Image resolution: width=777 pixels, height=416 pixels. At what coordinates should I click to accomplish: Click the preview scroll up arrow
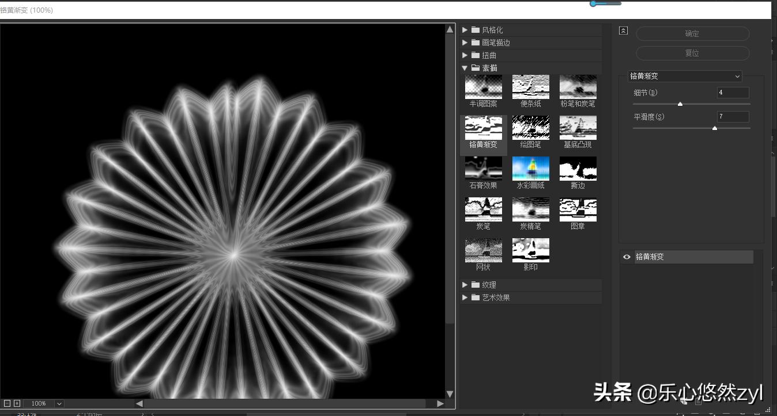tap(450, 29)
